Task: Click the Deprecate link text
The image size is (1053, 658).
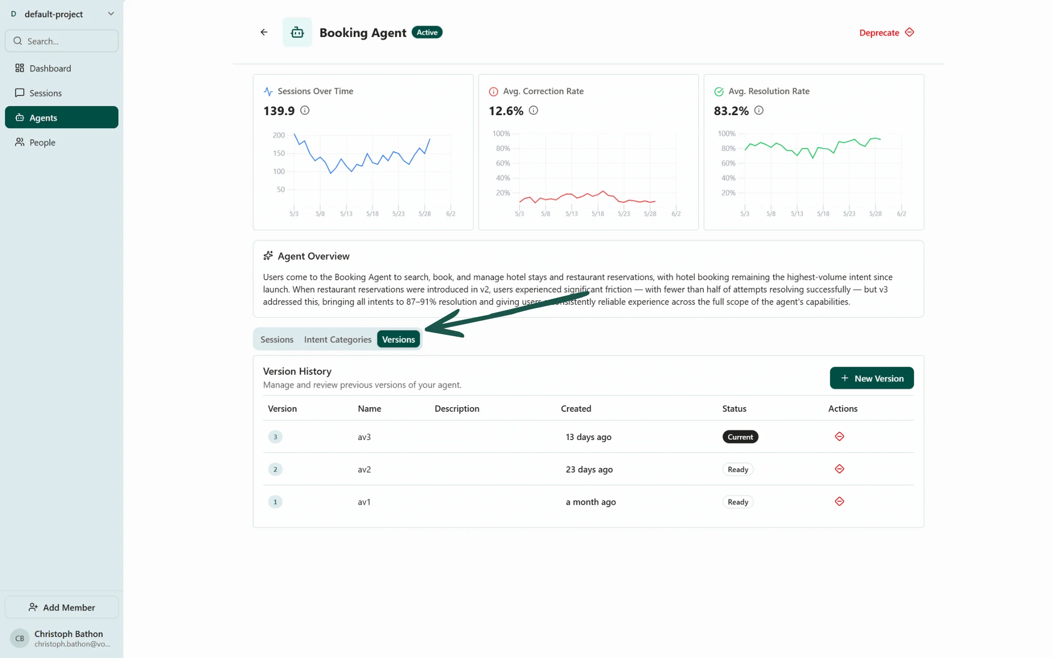Action: pyautogui.click(x=879, y=33)
